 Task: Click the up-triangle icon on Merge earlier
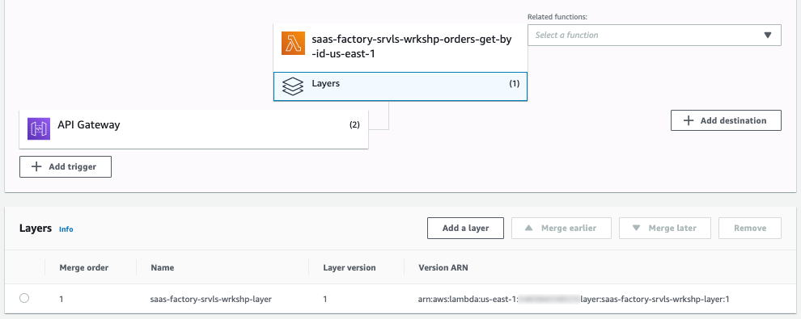tap(529, 228)
